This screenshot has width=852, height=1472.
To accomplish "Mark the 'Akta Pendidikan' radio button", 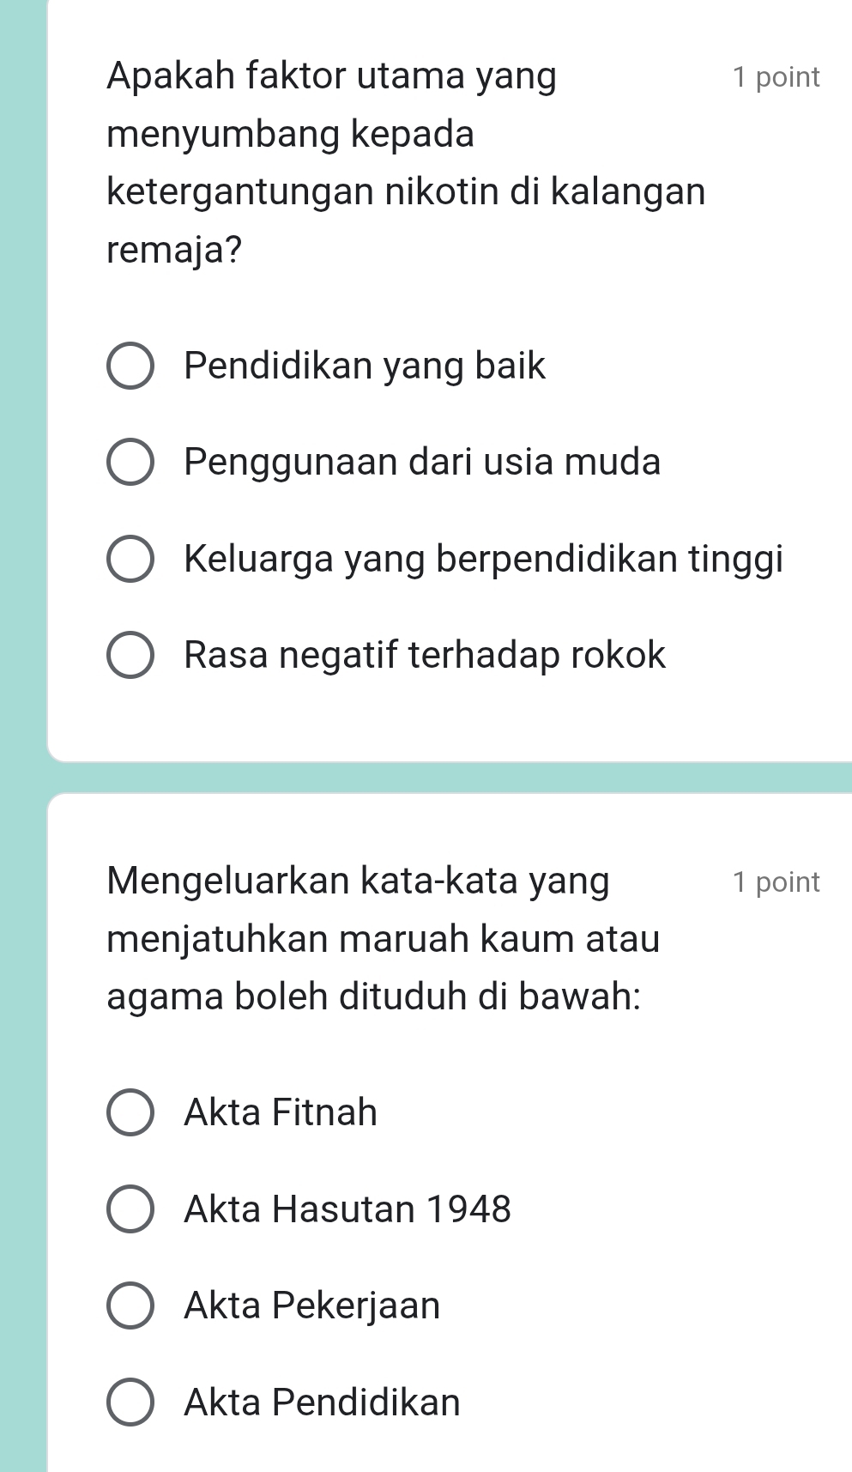I will [130, 1402].
